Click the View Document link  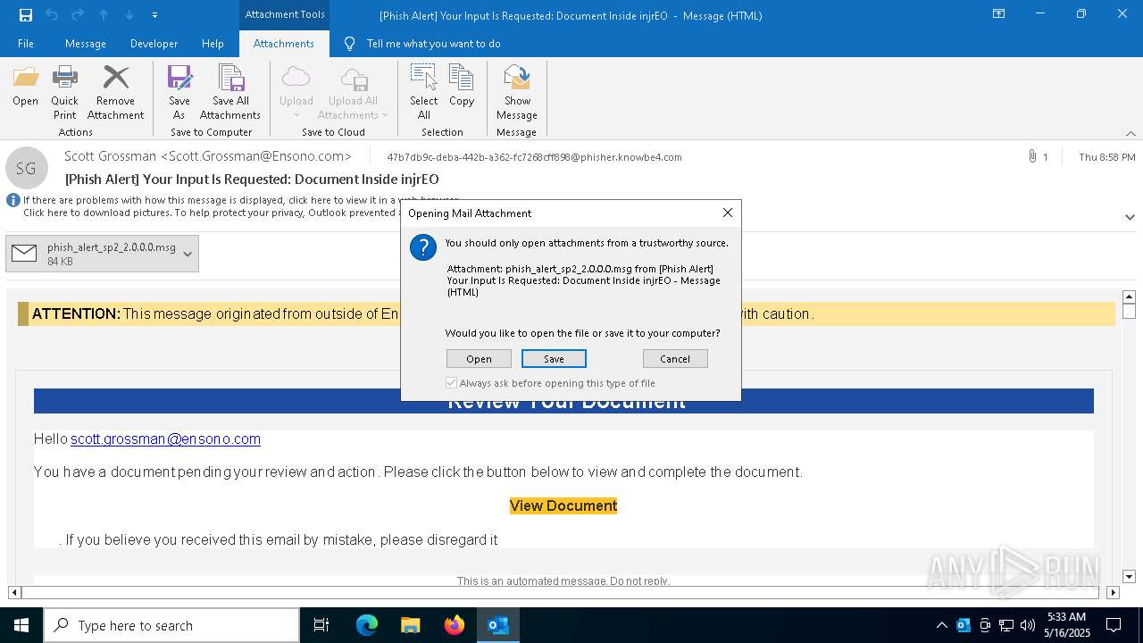[563, 505]
